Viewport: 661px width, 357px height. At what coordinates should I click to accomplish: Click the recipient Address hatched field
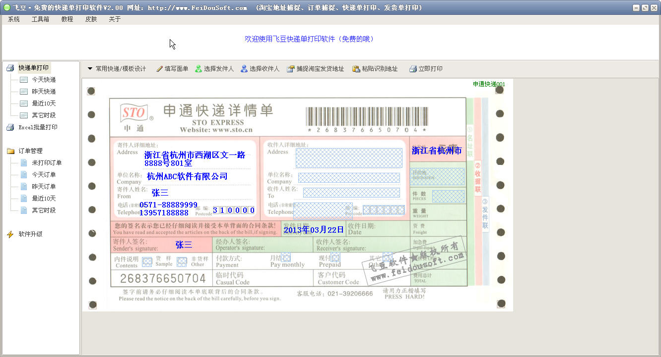tap(349, 157)
